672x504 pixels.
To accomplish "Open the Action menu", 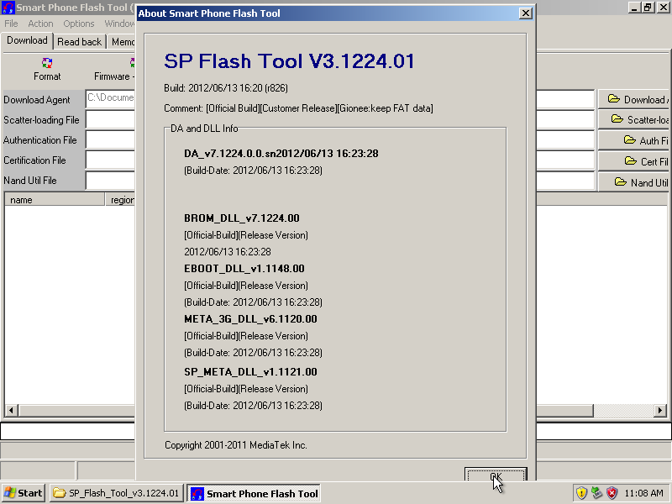I will point(40,24).
